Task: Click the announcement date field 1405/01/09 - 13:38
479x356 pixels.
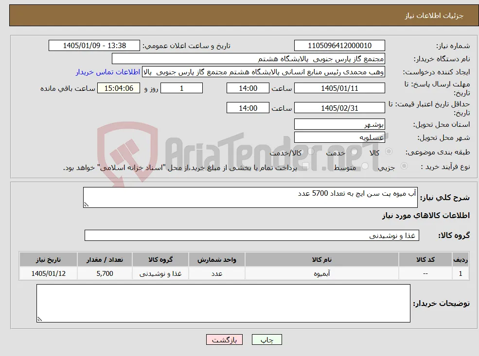Action: point(94,46)
